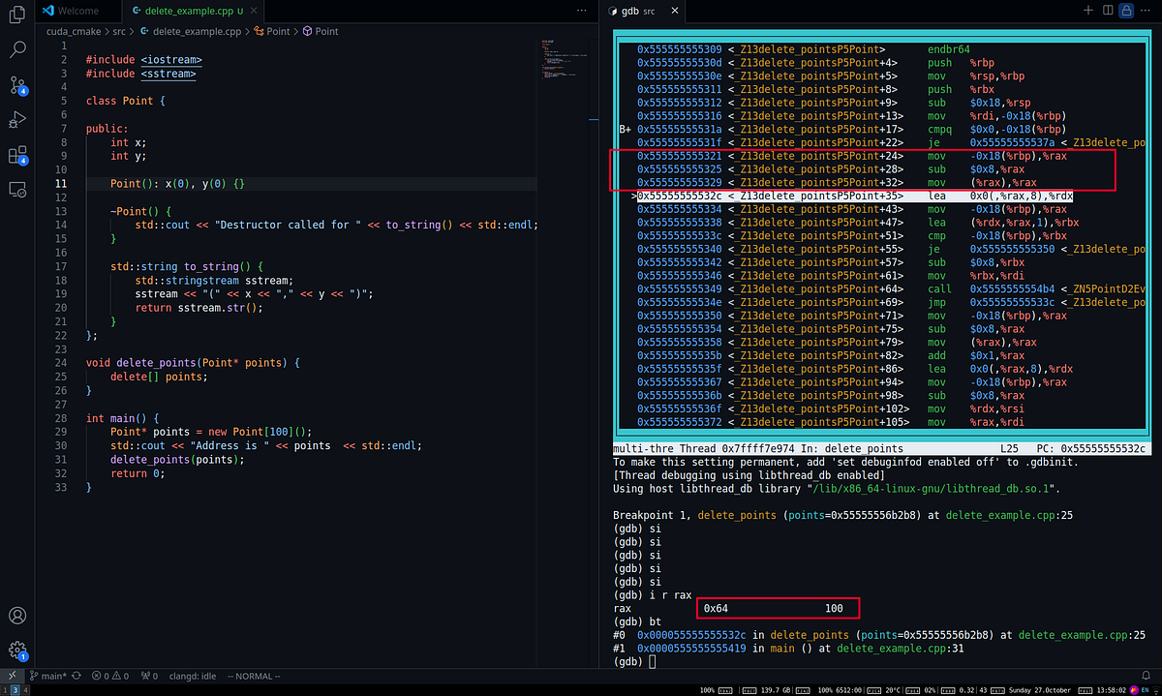The image size is (1162, 696).
Task: Open the gdb editor group more actions menu
Action: coord(1146,10)
